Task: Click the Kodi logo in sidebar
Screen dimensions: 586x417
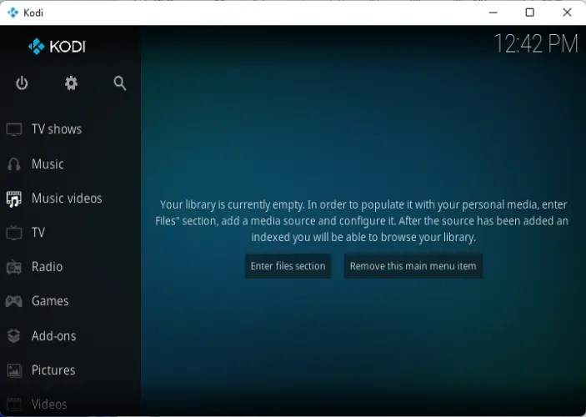Action: (x=58, y=47)
